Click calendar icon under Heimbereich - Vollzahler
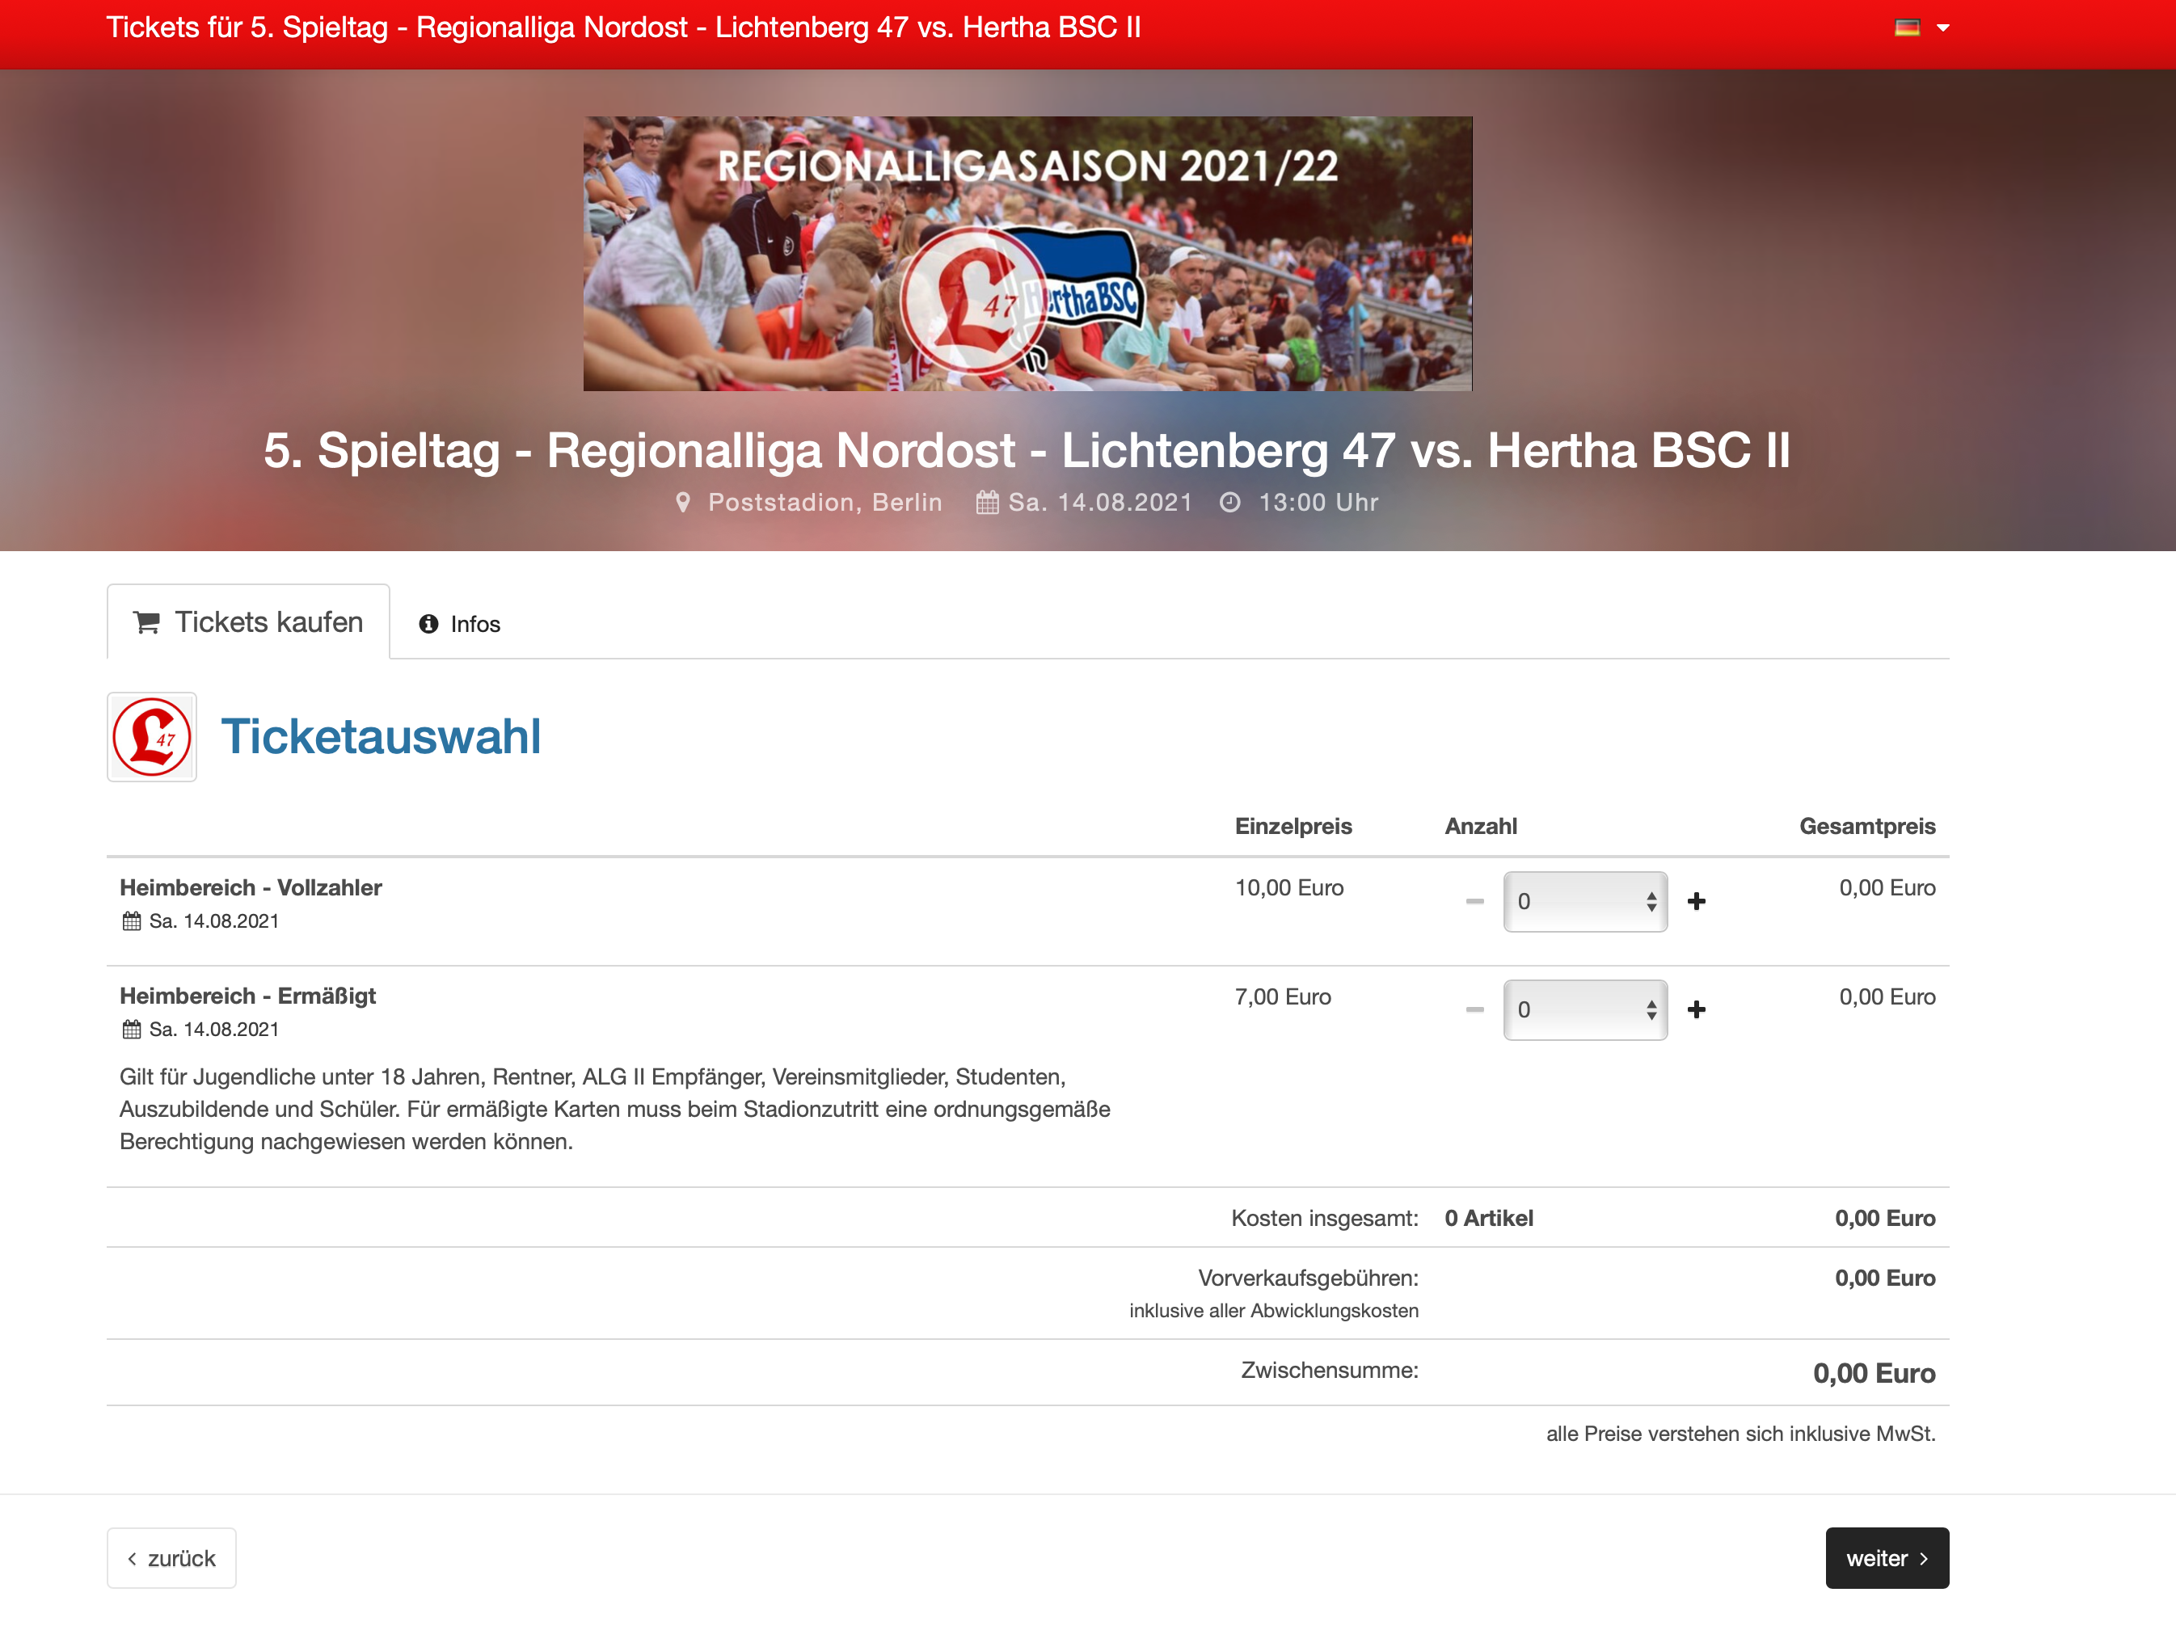This screenshot has height=1626, width=2176. click(x=131, y=920)
